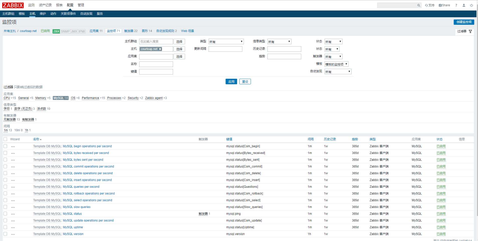This screenshot has width=478, height=241.
Task: Click the top global search field
Action: tap(397, 5)
